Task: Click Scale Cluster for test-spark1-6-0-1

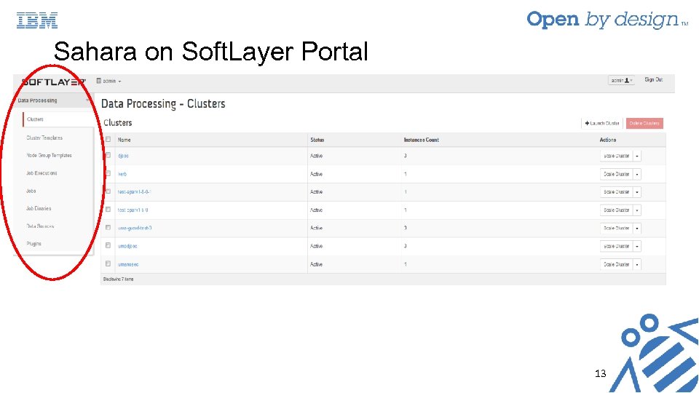Action: point(617,192)
